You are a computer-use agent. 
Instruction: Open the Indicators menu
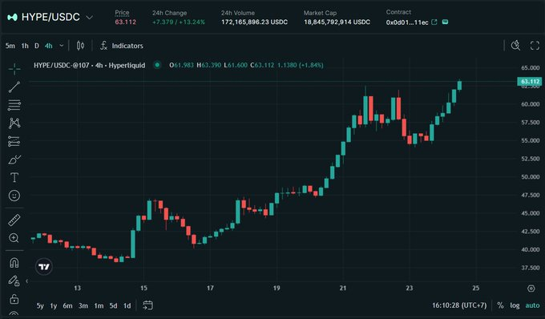pyautogui.click(x=122, y=46)
